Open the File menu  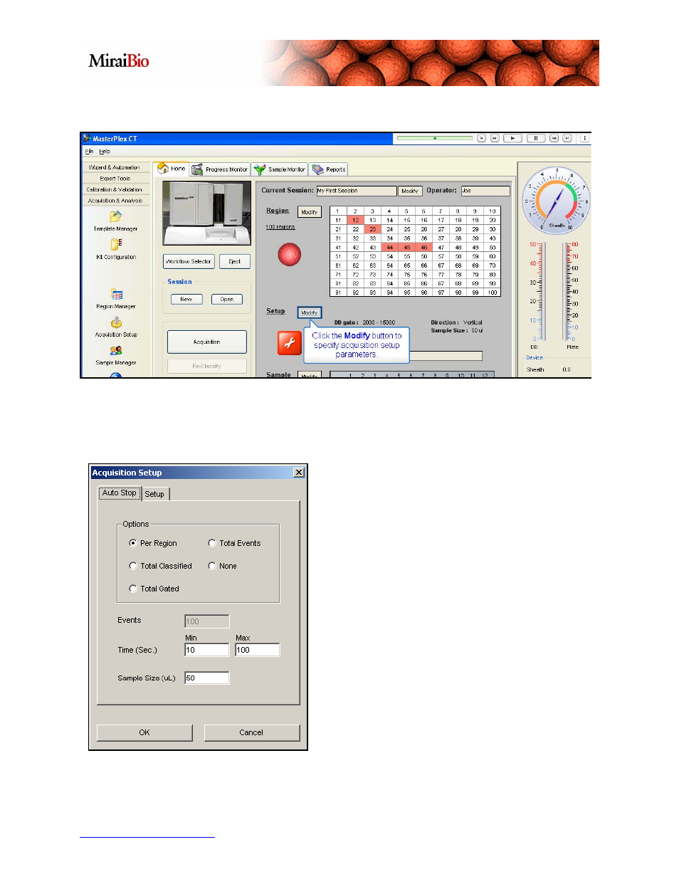pos(89,151)
